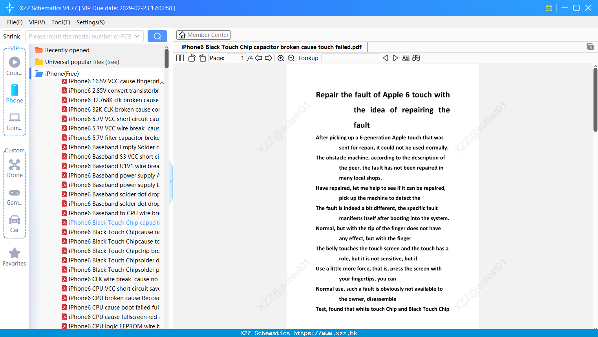
Task: Select the Computer category icon
Action: (15, 121)
